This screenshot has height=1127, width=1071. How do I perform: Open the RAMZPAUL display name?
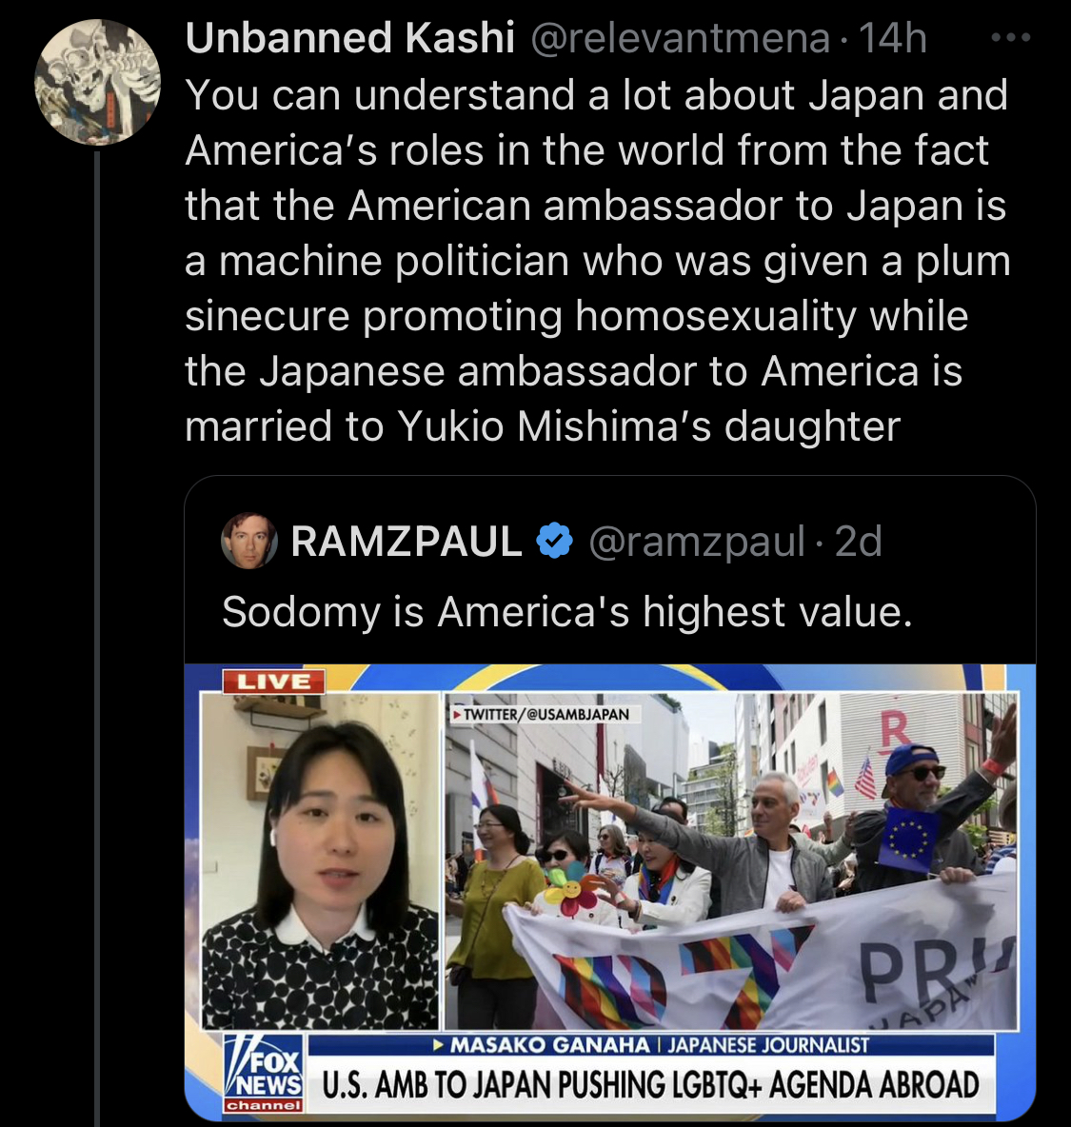coord(407,542)
